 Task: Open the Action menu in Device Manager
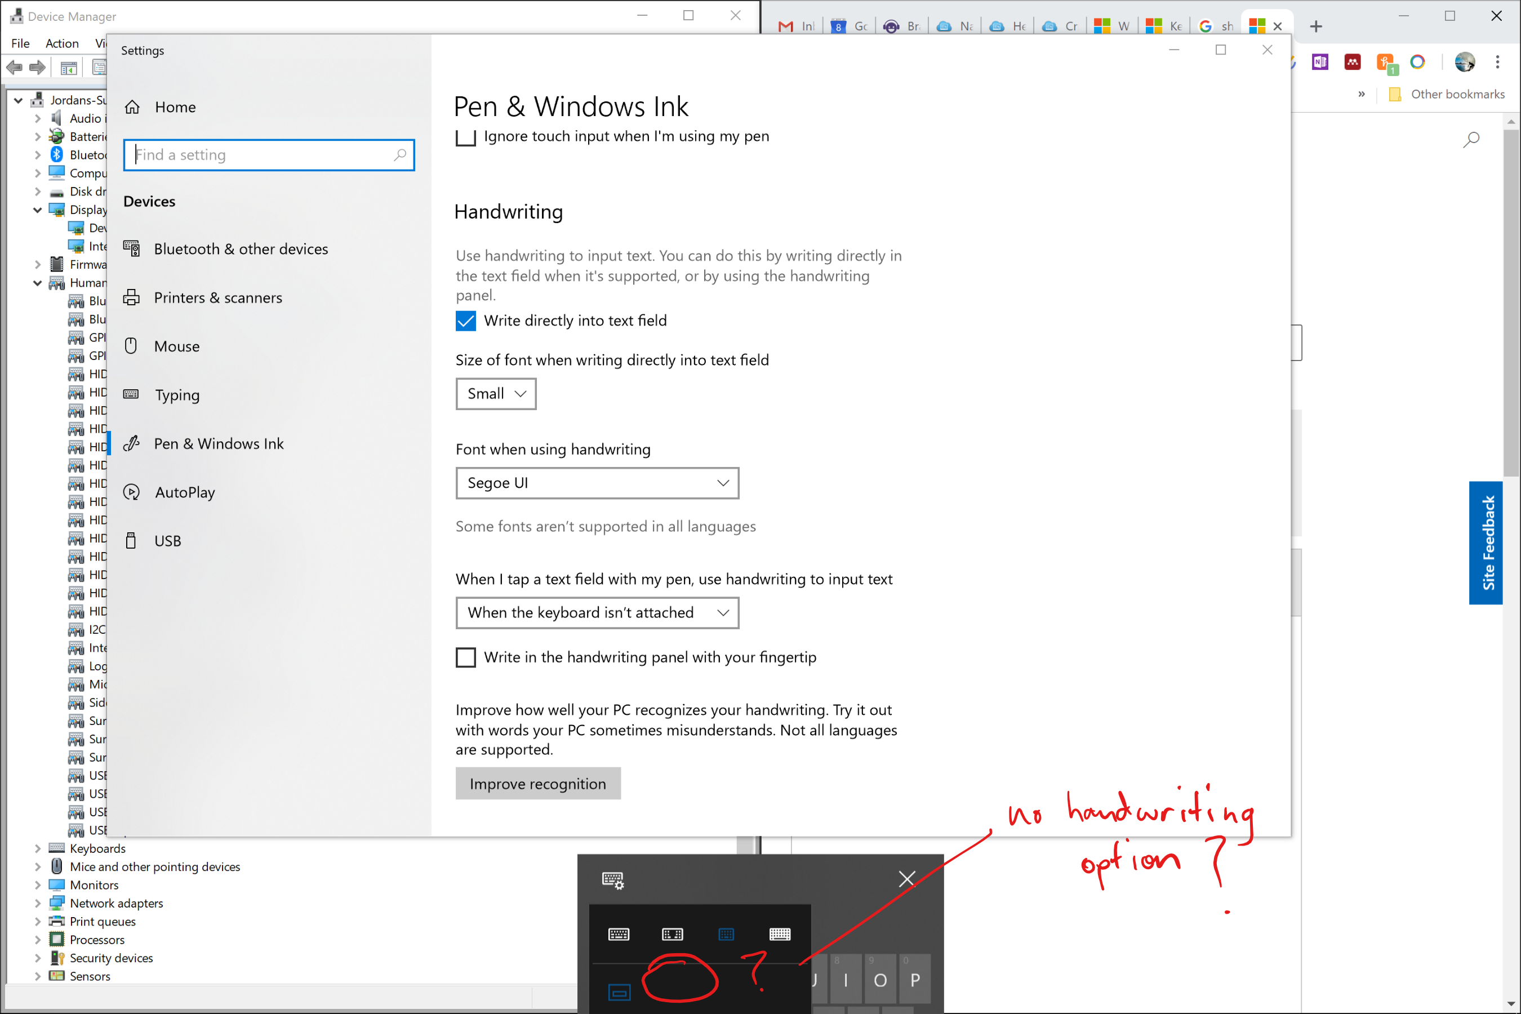[62, 43]
